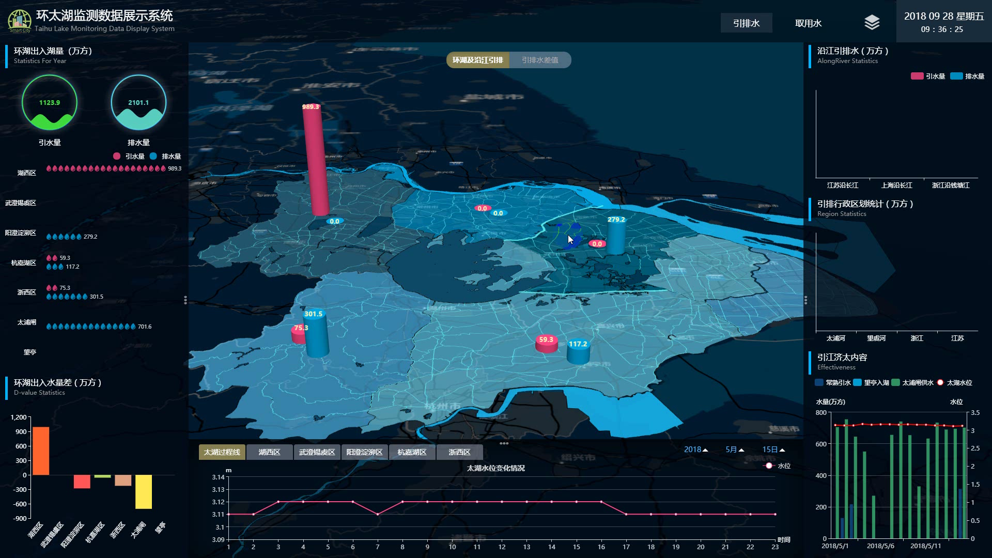
Task: Click the 279.2 blue cylinder on map
Action: click(x=615, y=237)
